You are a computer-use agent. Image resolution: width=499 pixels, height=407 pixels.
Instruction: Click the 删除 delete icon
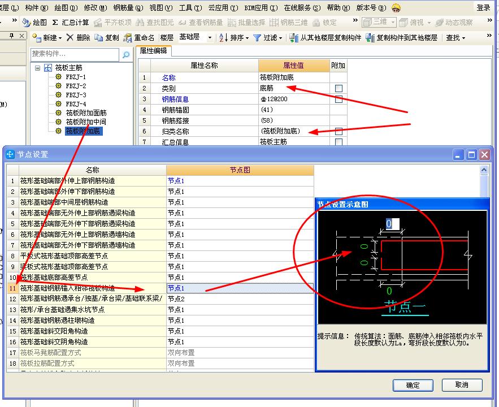click(70, 37)
